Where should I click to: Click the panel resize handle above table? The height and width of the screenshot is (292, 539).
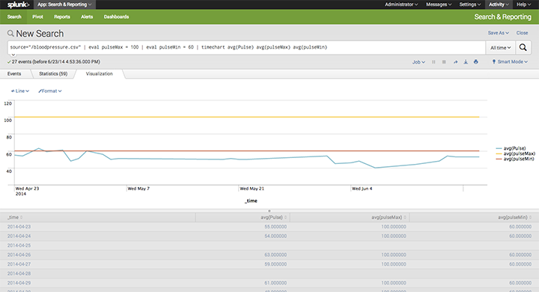tap(269, 211)
